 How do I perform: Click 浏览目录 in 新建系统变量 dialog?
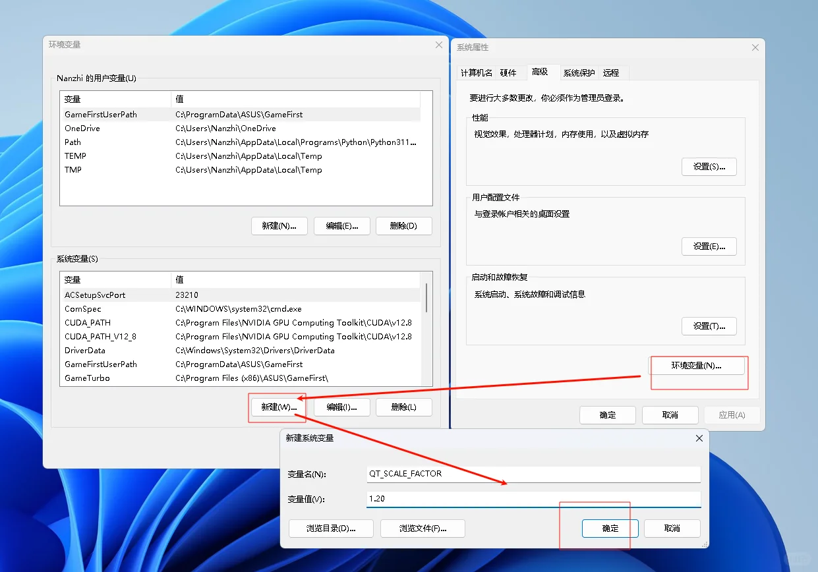331,528
